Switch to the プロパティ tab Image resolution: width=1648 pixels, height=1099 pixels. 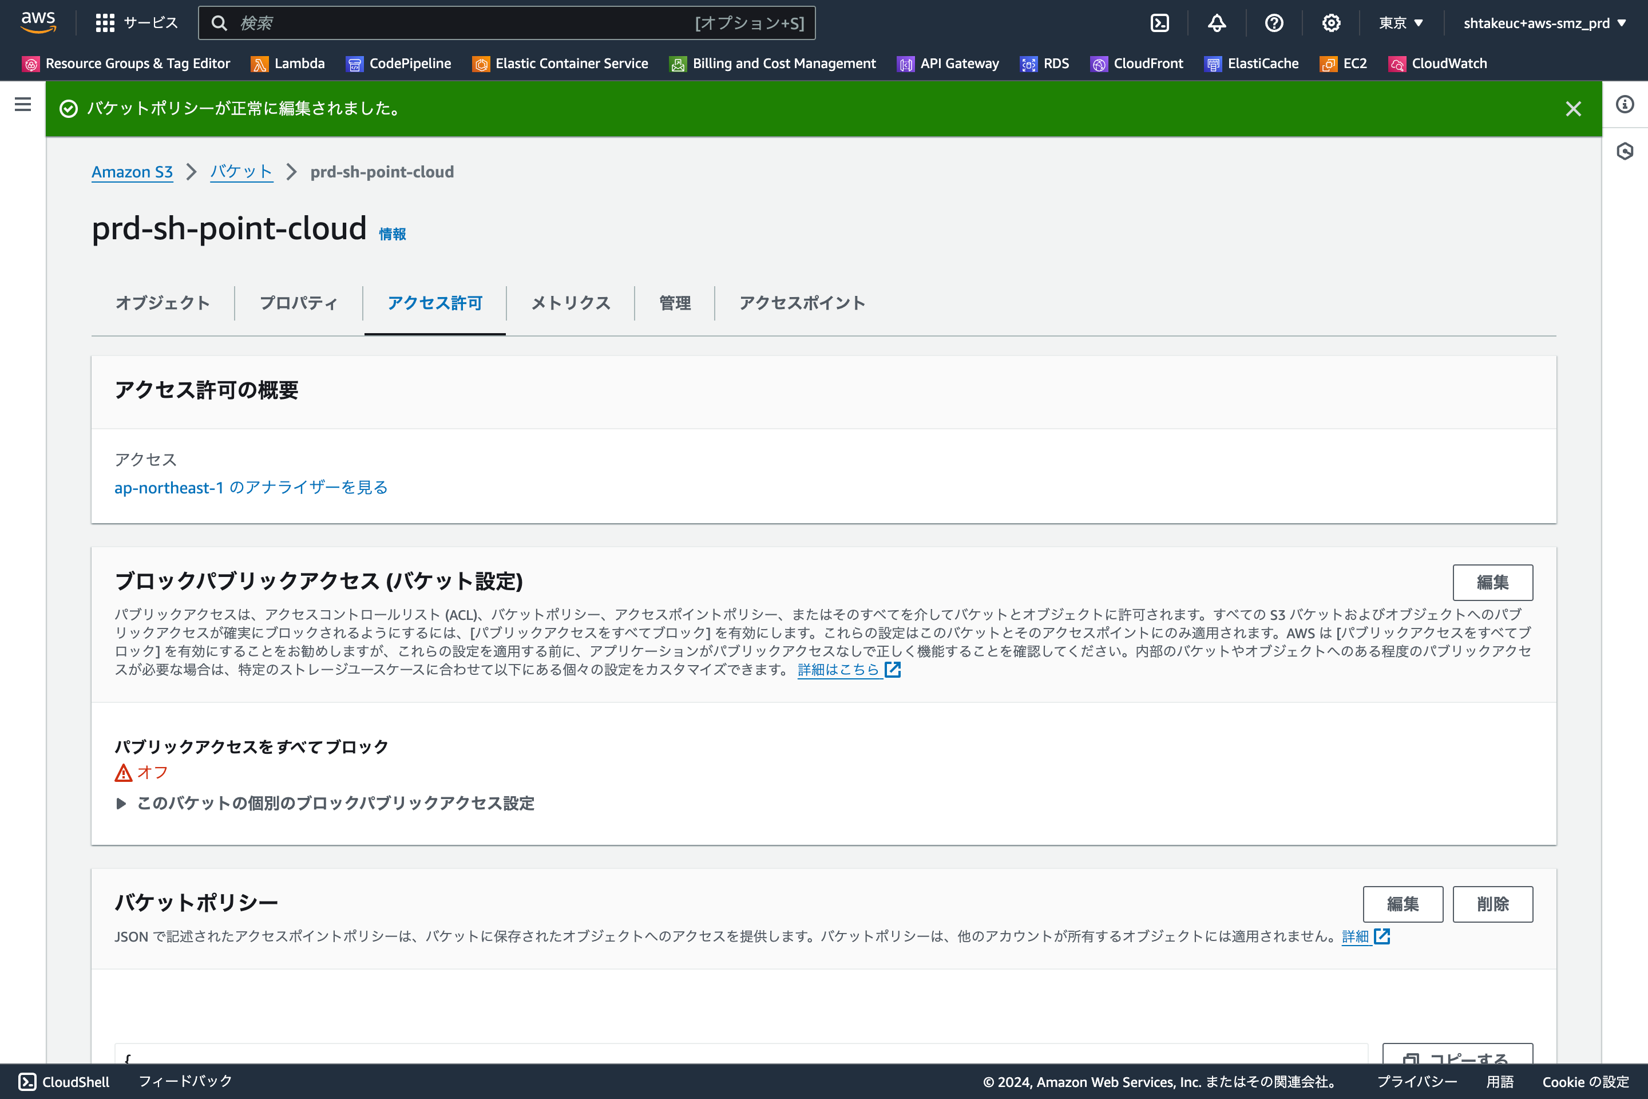click(298, 303)
